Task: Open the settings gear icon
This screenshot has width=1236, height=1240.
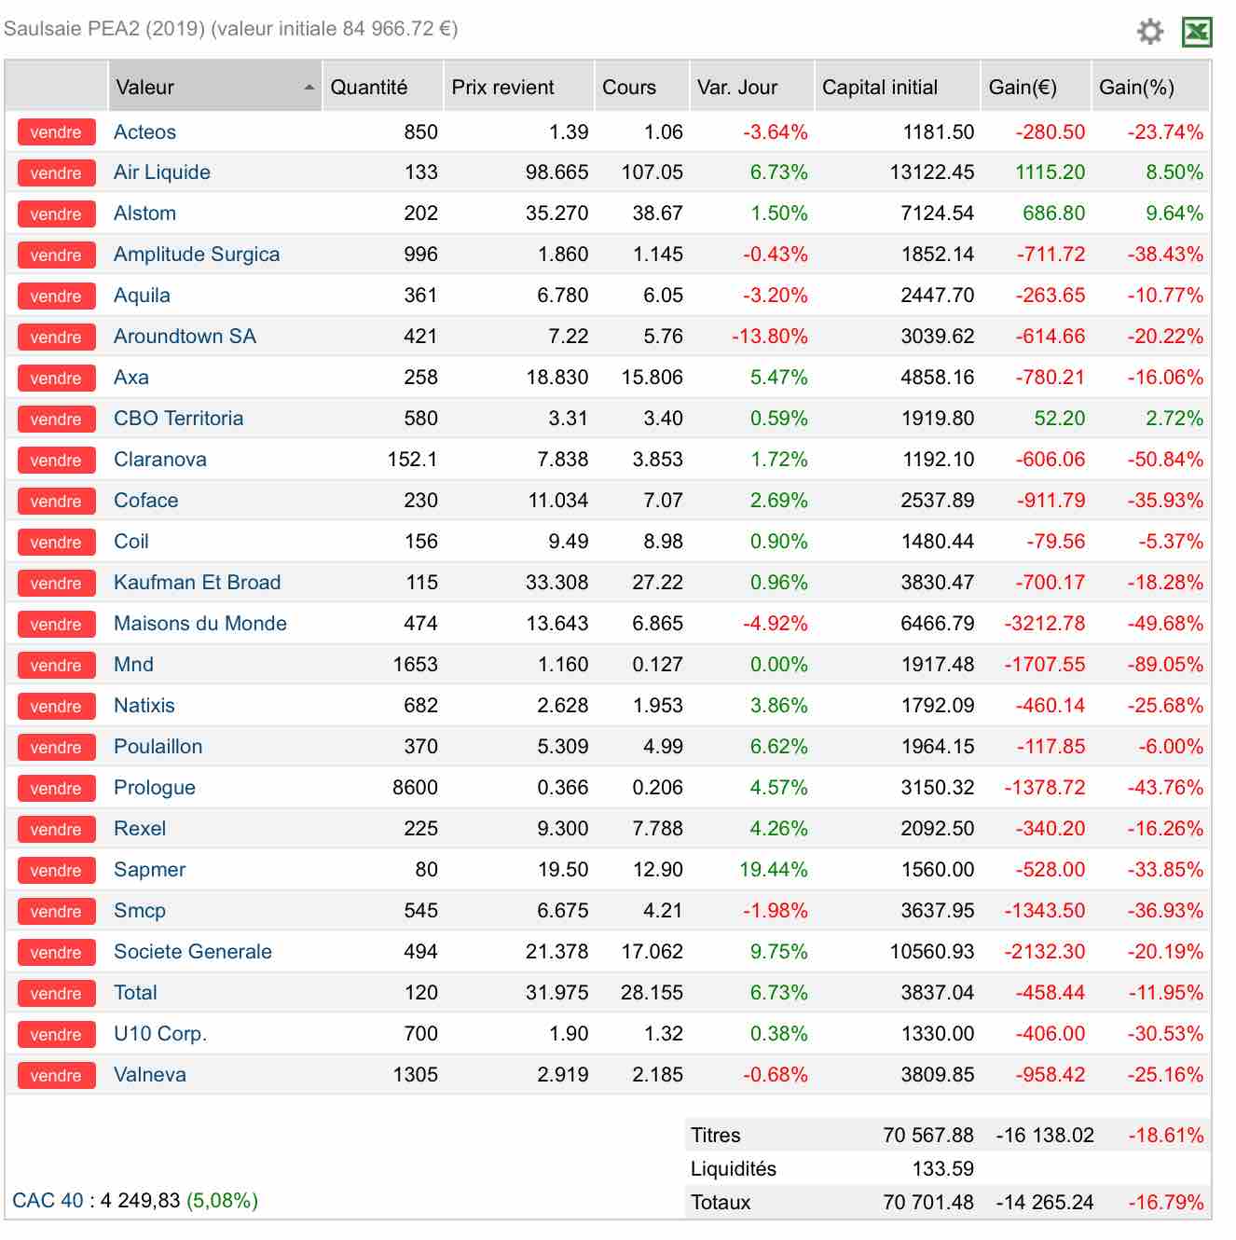Action: click(1150, 31)
